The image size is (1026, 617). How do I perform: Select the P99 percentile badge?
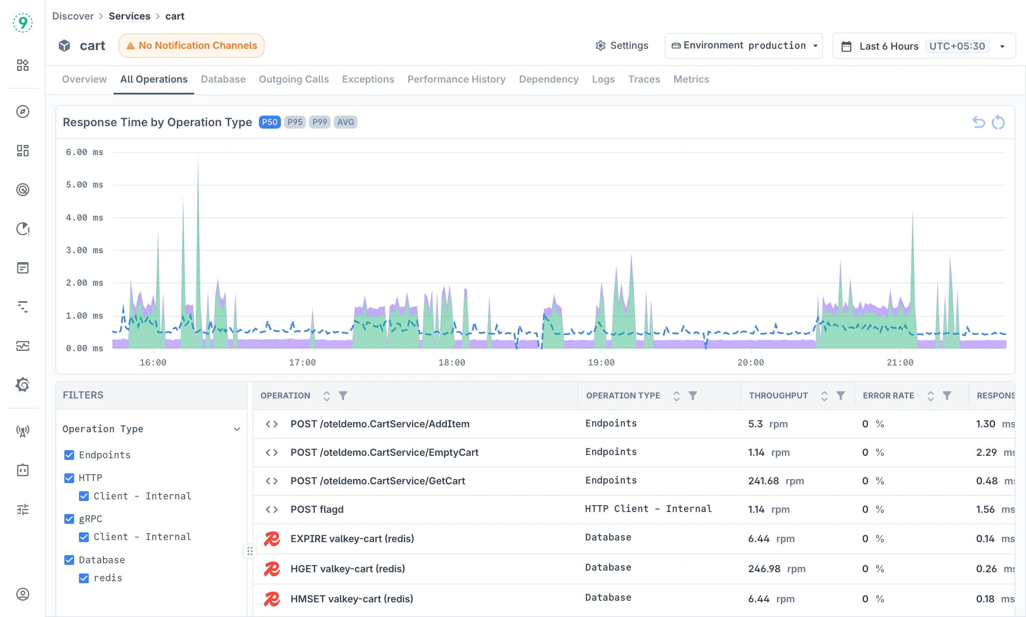[319, 122]
